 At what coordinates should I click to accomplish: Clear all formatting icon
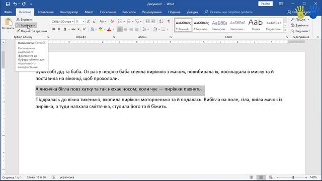coord(112,22)
